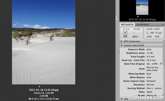Toggle star rating under small thumbnail

[x=138, y=16]
